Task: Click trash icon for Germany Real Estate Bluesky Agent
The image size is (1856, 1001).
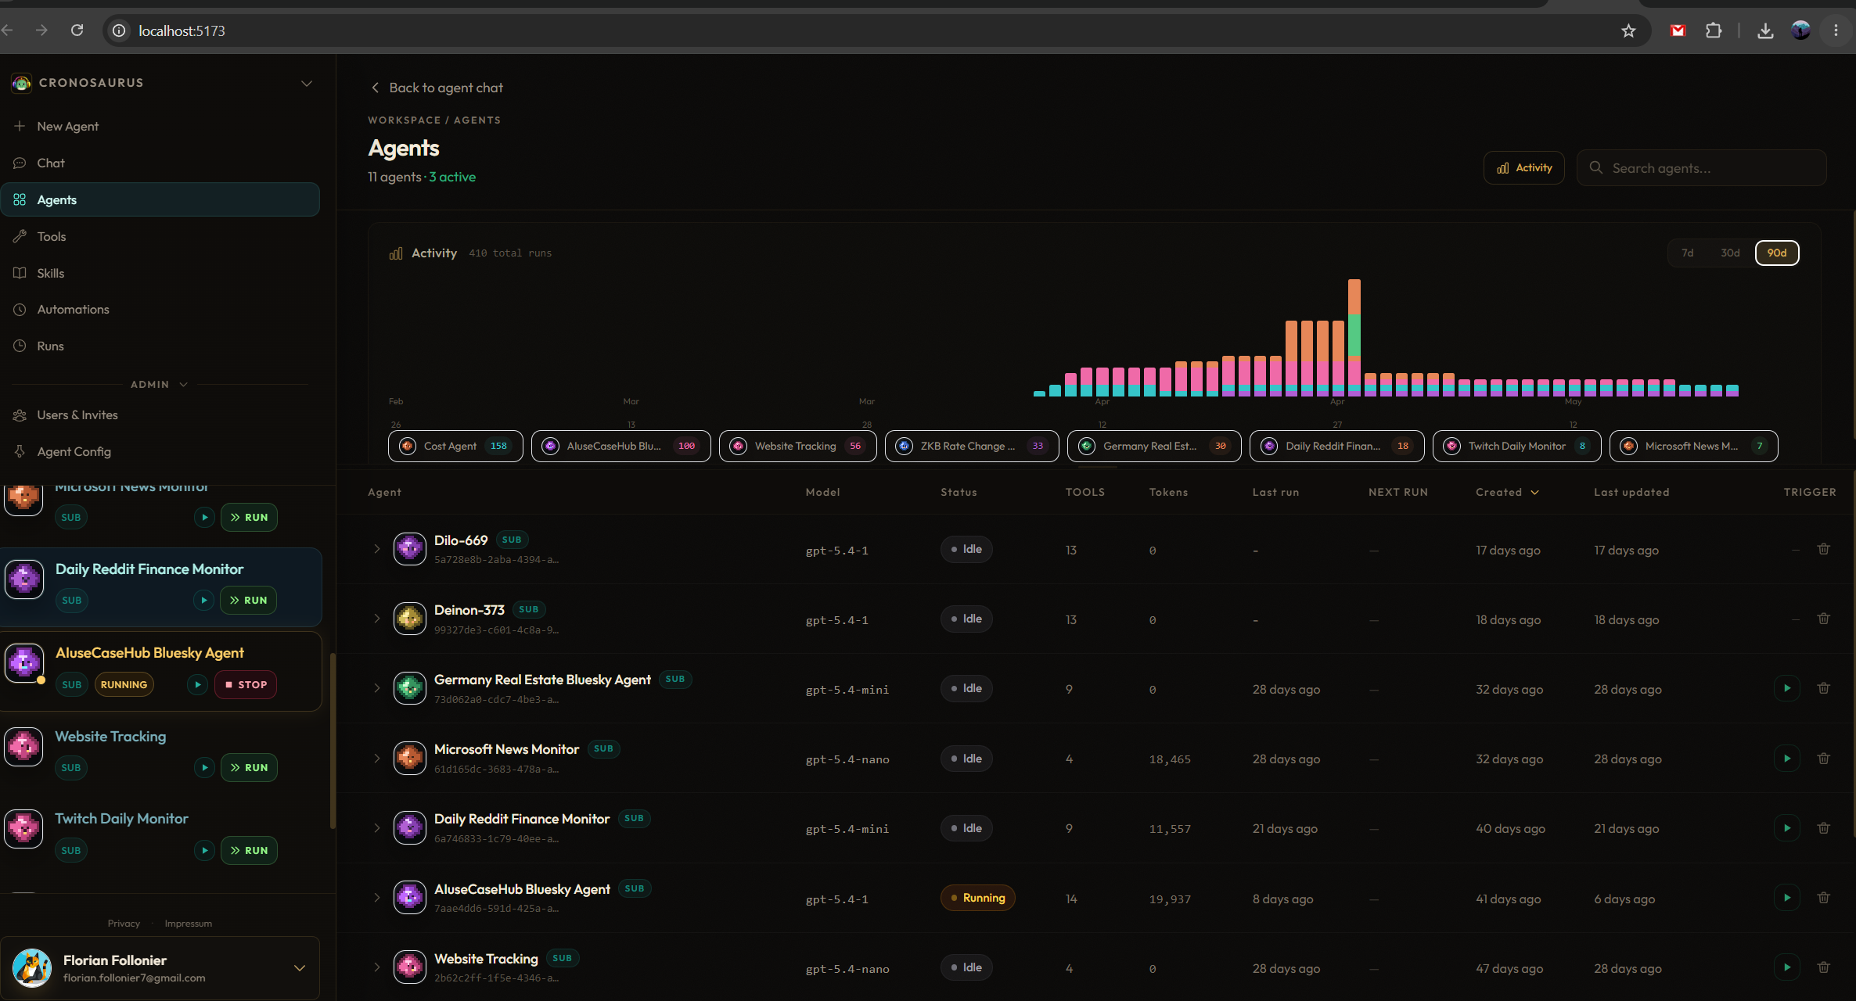Action: click(x=1823, y=688)
